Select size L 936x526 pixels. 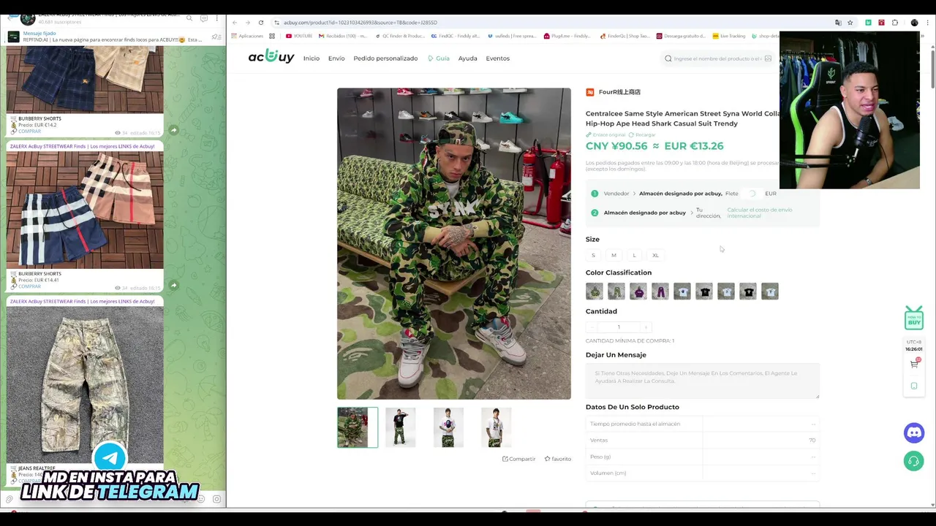click(634, 255)
